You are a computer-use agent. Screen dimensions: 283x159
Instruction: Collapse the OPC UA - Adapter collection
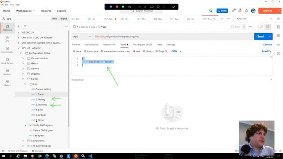point(19,48)
